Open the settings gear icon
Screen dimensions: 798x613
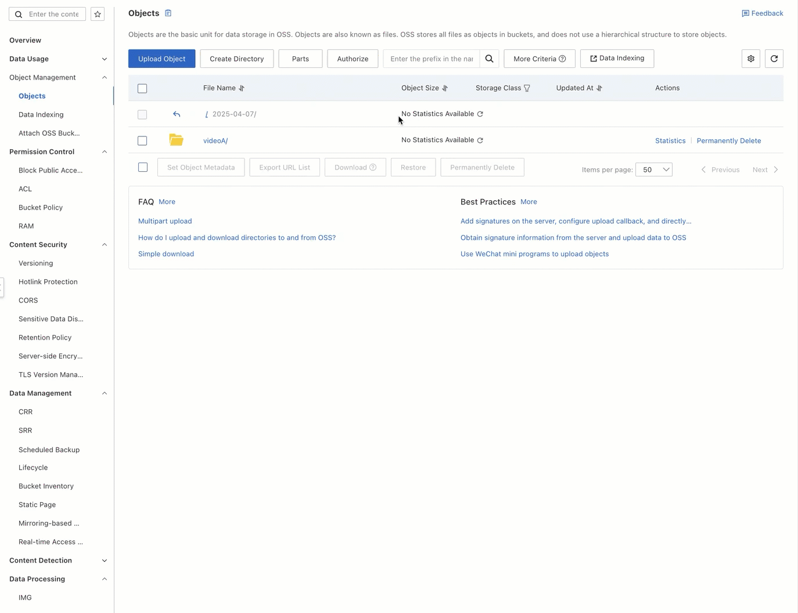click(x=751, y=59)
